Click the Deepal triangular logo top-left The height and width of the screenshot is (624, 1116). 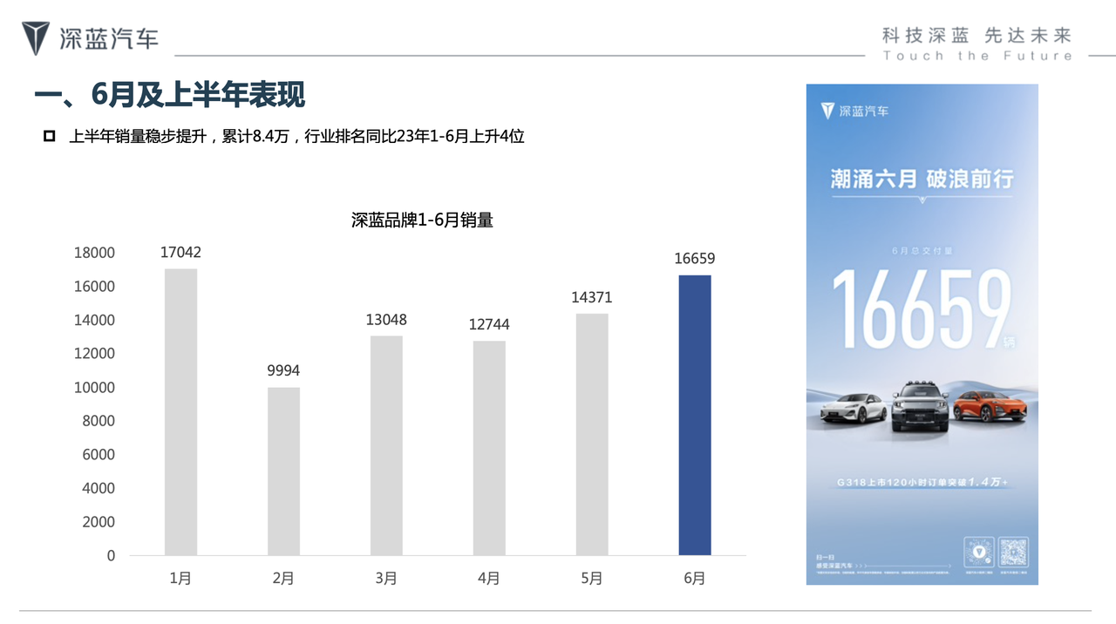(37, 38)
